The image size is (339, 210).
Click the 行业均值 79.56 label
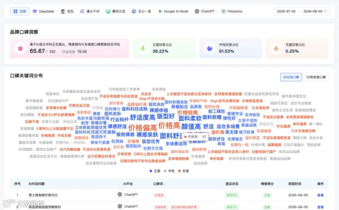click(x=74, y=52)
